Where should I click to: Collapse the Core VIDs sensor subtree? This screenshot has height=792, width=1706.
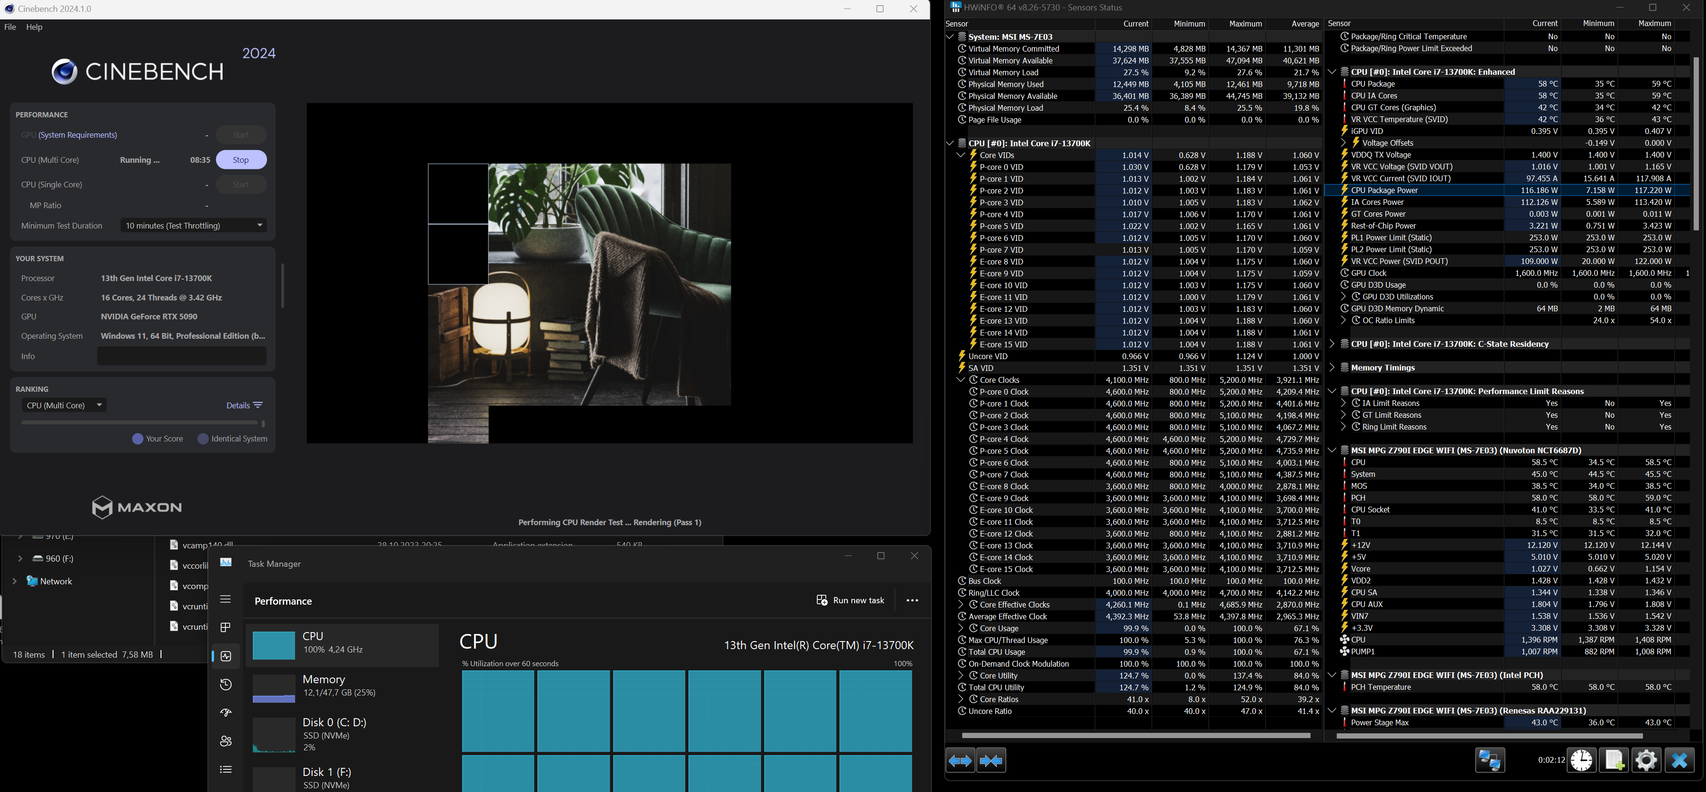[x=961, y=155]
